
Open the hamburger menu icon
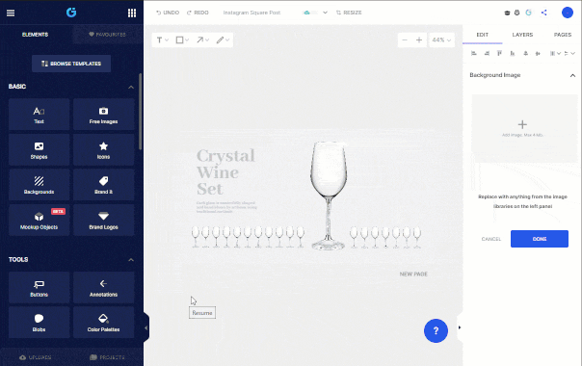pos(11,13)
